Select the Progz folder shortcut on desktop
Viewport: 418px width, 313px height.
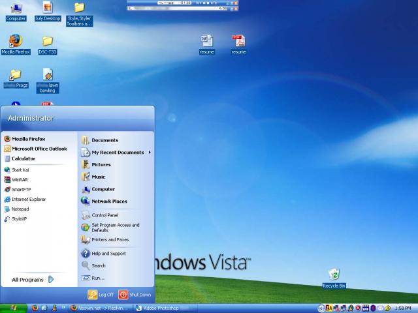click(x=16, y=78)
